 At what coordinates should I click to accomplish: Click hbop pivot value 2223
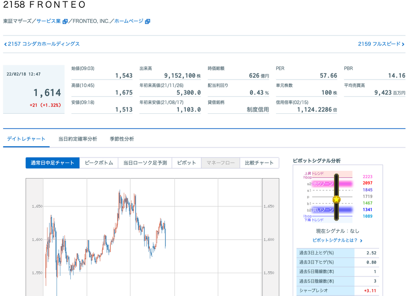[x=368, y=177]
